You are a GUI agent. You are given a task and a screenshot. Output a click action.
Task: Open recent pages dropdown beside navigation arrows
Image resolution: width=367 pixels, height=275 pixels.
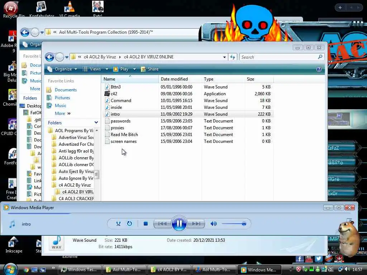(67, 57)
